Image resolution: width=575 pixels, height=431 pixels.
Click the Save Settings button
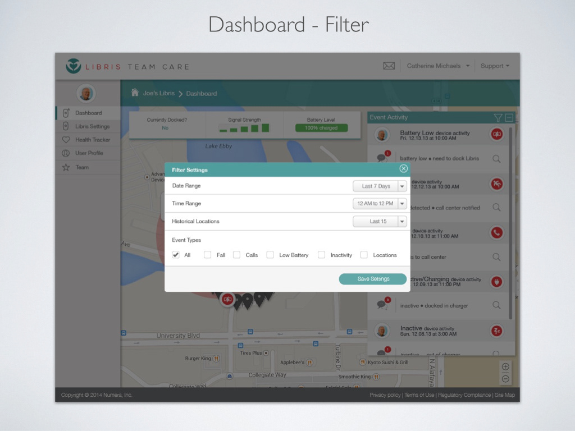373,279
